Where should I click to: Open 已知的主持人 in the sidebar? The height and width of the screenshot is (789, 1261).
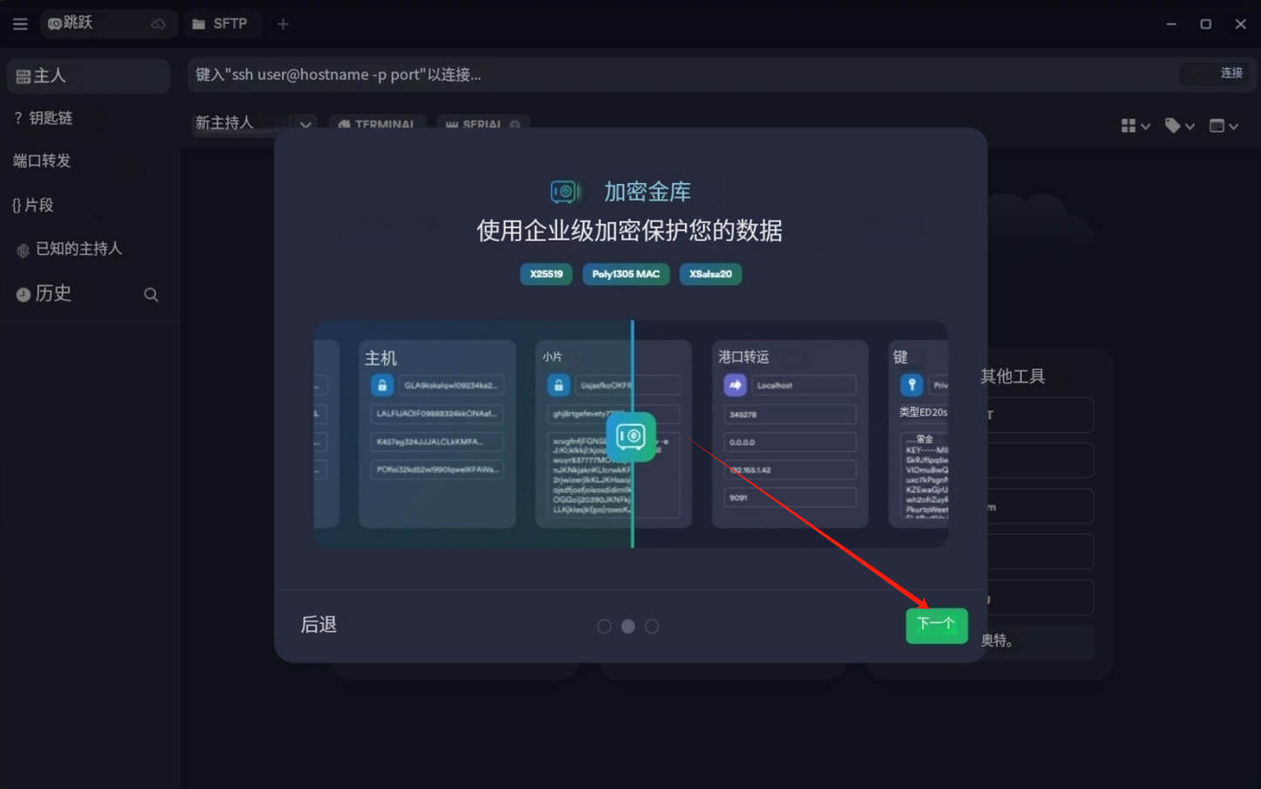(78, 249)
